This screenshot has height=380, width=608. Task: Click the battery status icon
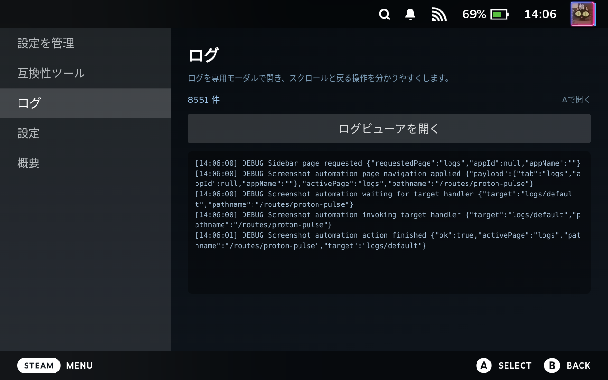point(499,15)
